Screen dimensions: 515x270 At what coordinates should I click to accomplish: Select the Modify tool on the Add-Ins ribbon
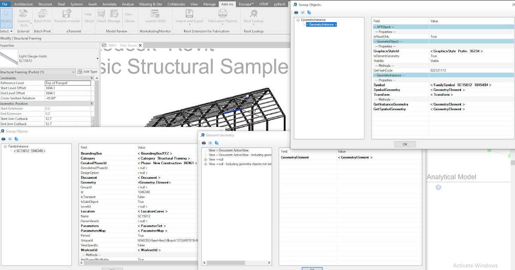point(6,17)
